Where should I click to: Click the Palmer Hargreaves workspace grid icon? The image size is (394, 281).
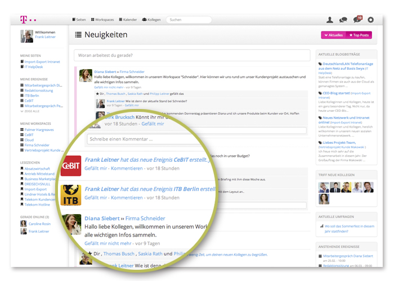click(22, 130)
